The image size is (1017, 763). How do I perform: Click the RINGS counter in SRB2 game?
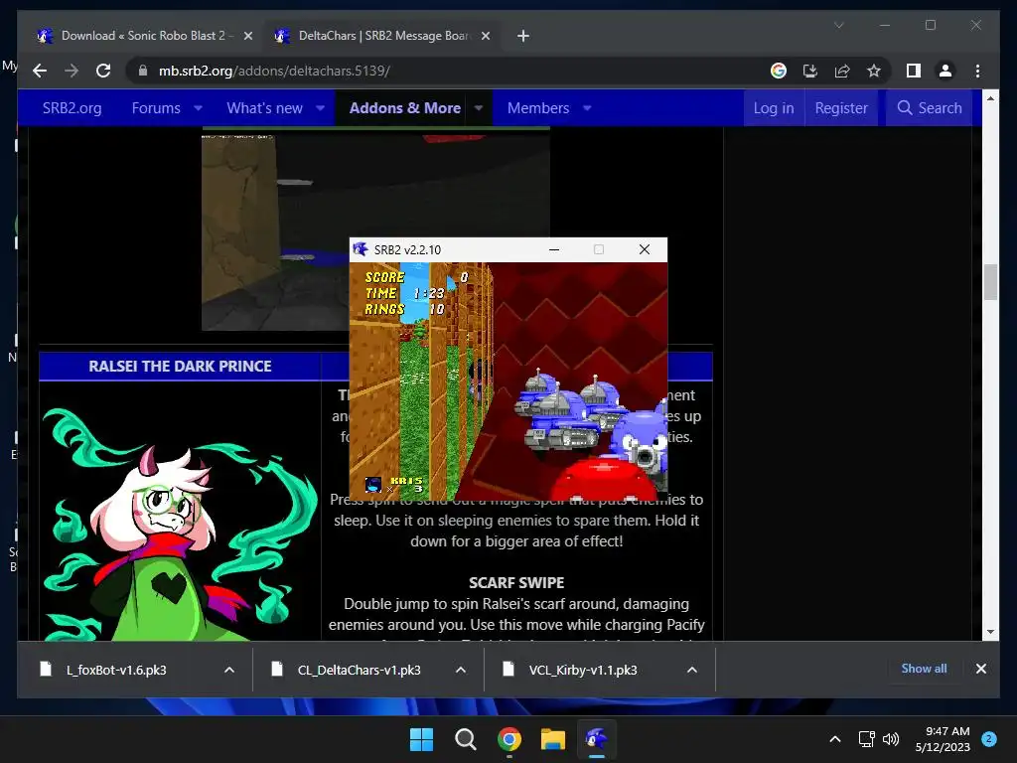tap(404, 310)
